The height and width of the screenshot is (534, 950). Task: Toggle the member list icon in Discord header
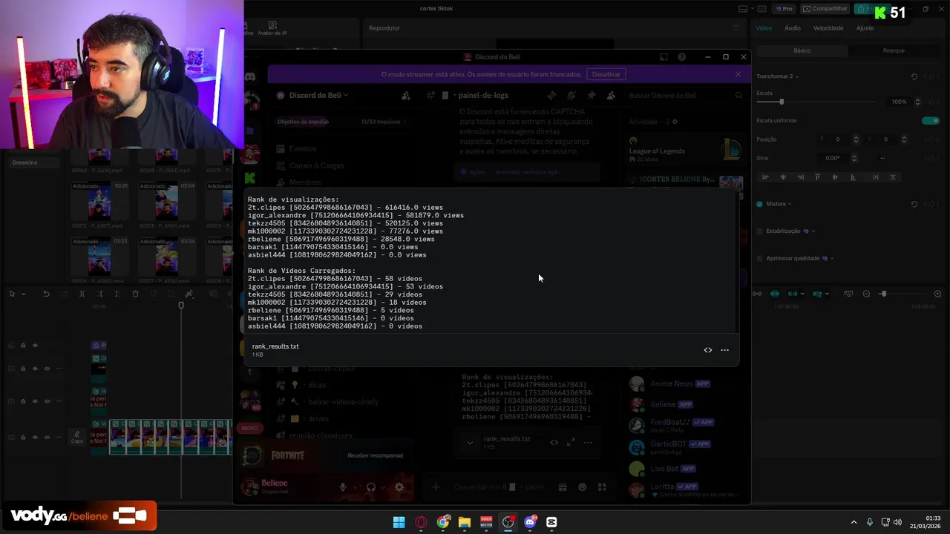tap(611, 96)
